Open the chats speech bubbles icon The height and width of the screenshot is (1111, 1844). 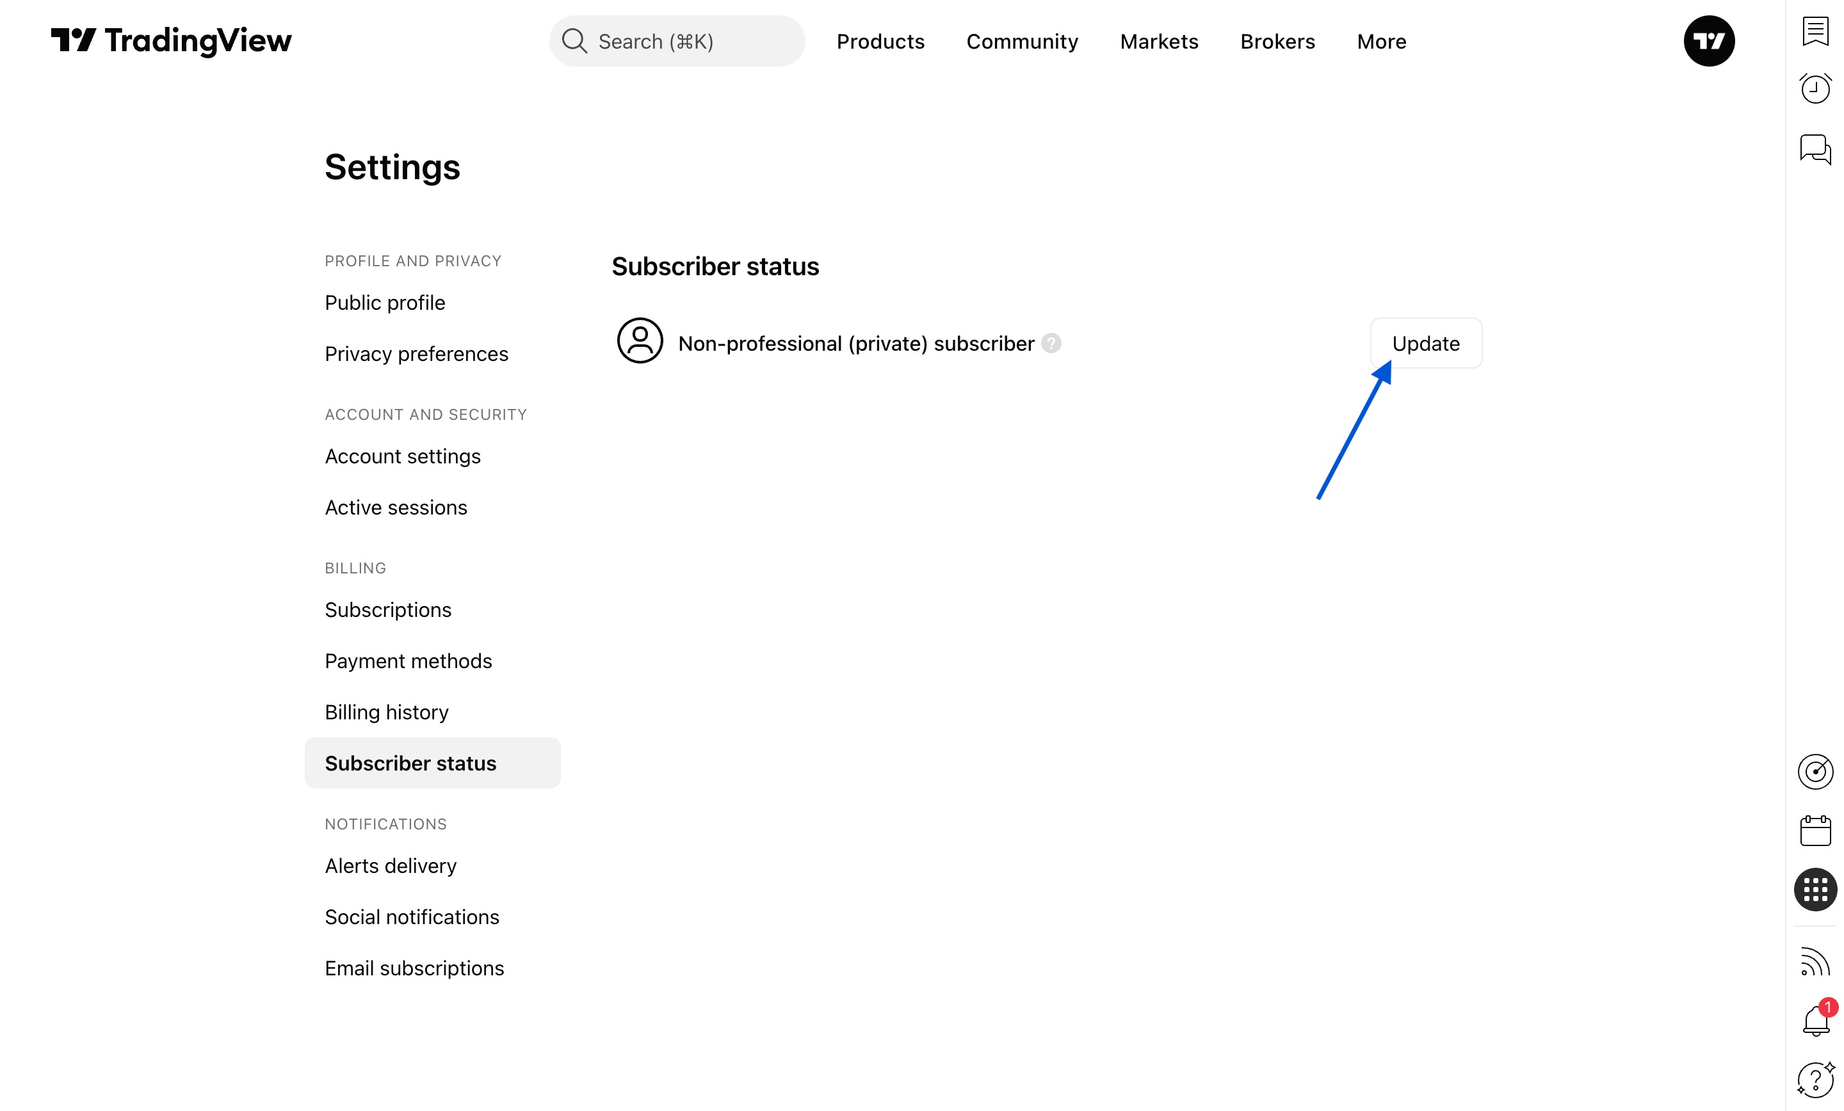tap(1815, 149)
